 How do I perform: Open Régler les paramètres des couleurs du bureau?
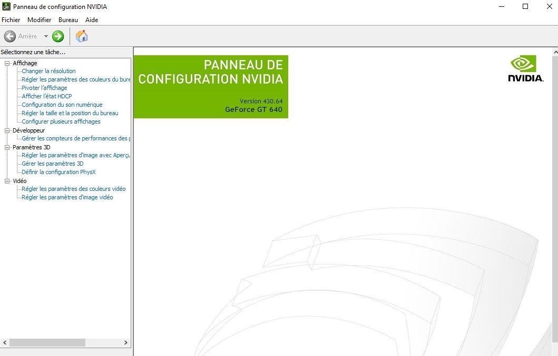coord(76,79)
